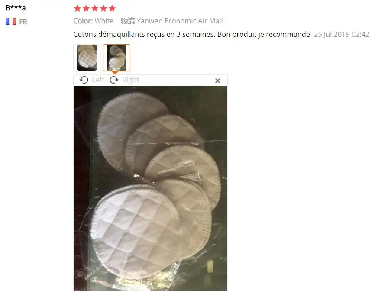Click the French review comment text
Screen dimensions: 391x297
click(191, 34)
